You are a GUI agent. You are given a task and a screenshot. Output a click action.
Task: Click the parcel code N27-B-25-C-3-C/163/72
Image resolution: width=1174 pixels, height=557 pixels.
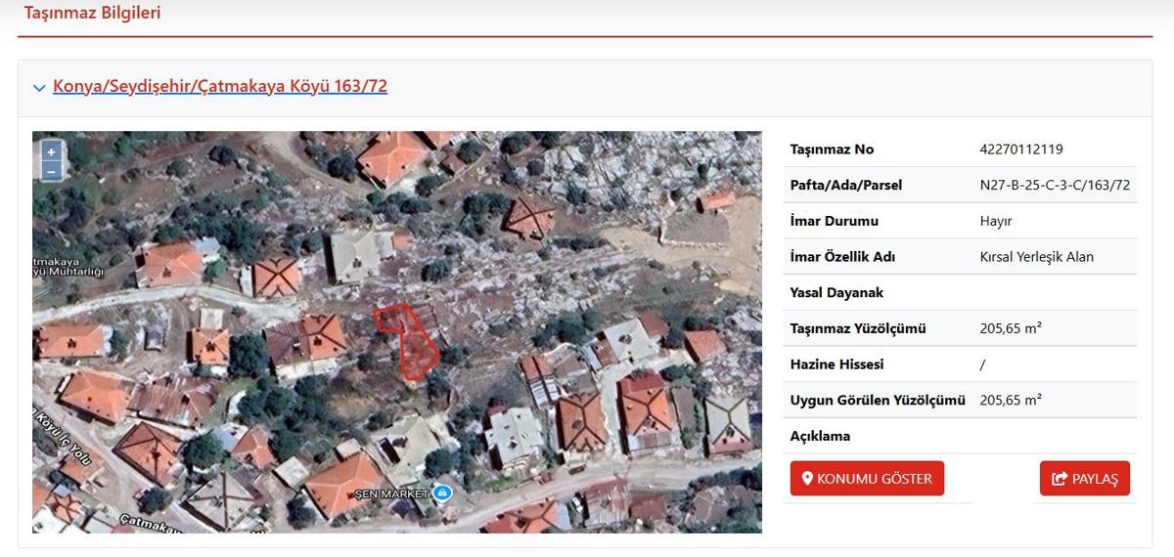tap(1055, 185)
